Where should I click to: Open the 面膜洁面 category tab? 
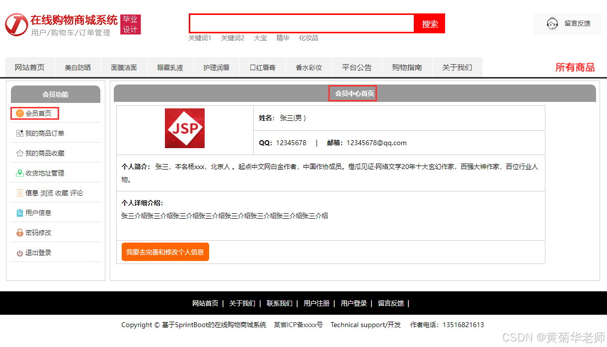click(124, 67)
